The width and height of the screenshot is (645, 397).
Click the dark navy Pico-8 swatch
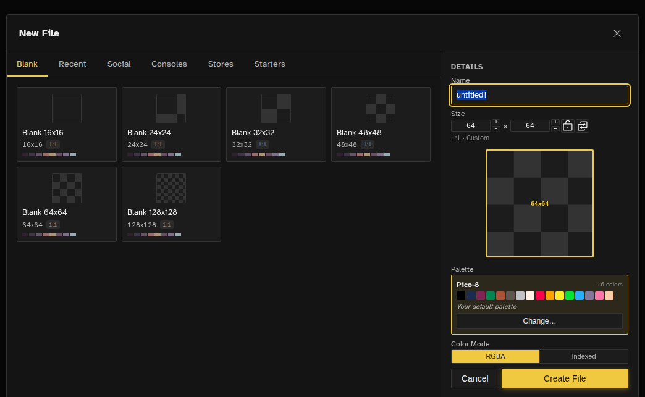point(471,296)
